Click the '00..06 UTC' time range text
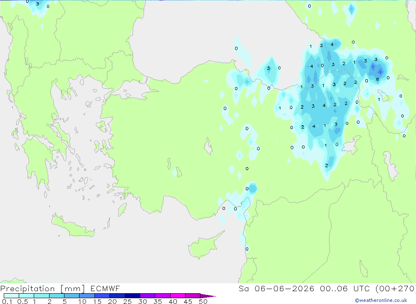 tap(345, 289)
